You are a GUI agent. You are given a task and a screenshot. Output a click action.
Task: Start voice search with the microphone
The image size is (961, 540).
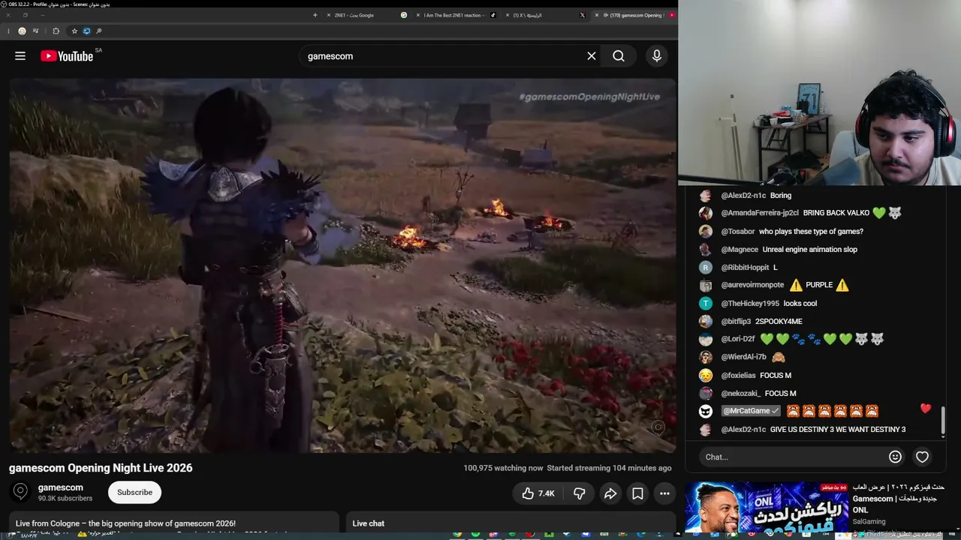657,56
